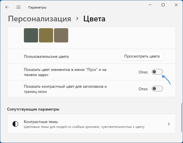Pick the brown-taupe color swatch
Viewport: 183px width, 143px height.
61,35
